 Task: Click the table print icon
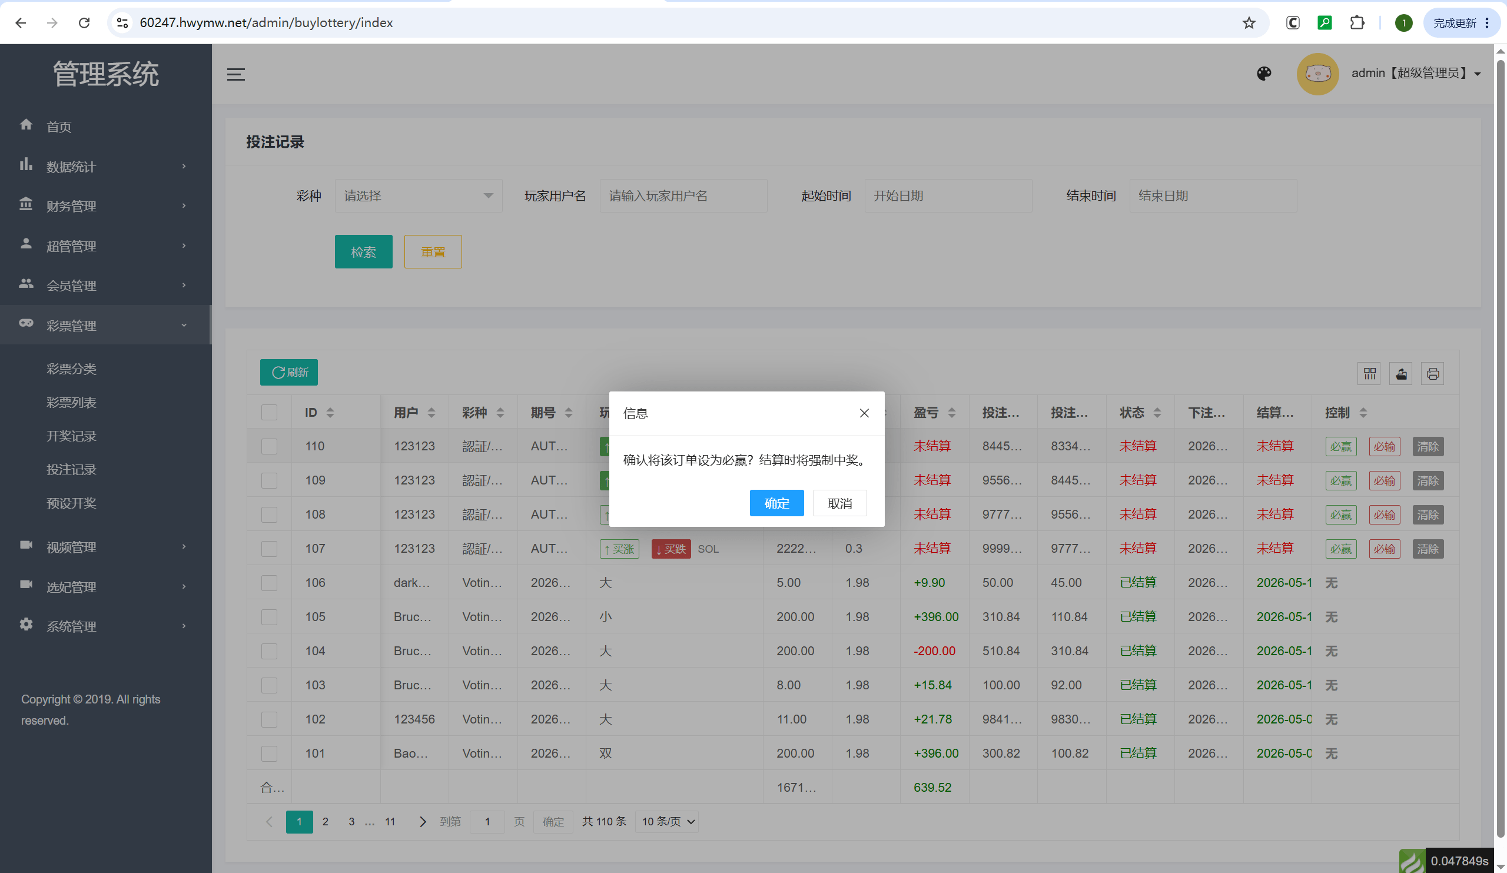1432,374
